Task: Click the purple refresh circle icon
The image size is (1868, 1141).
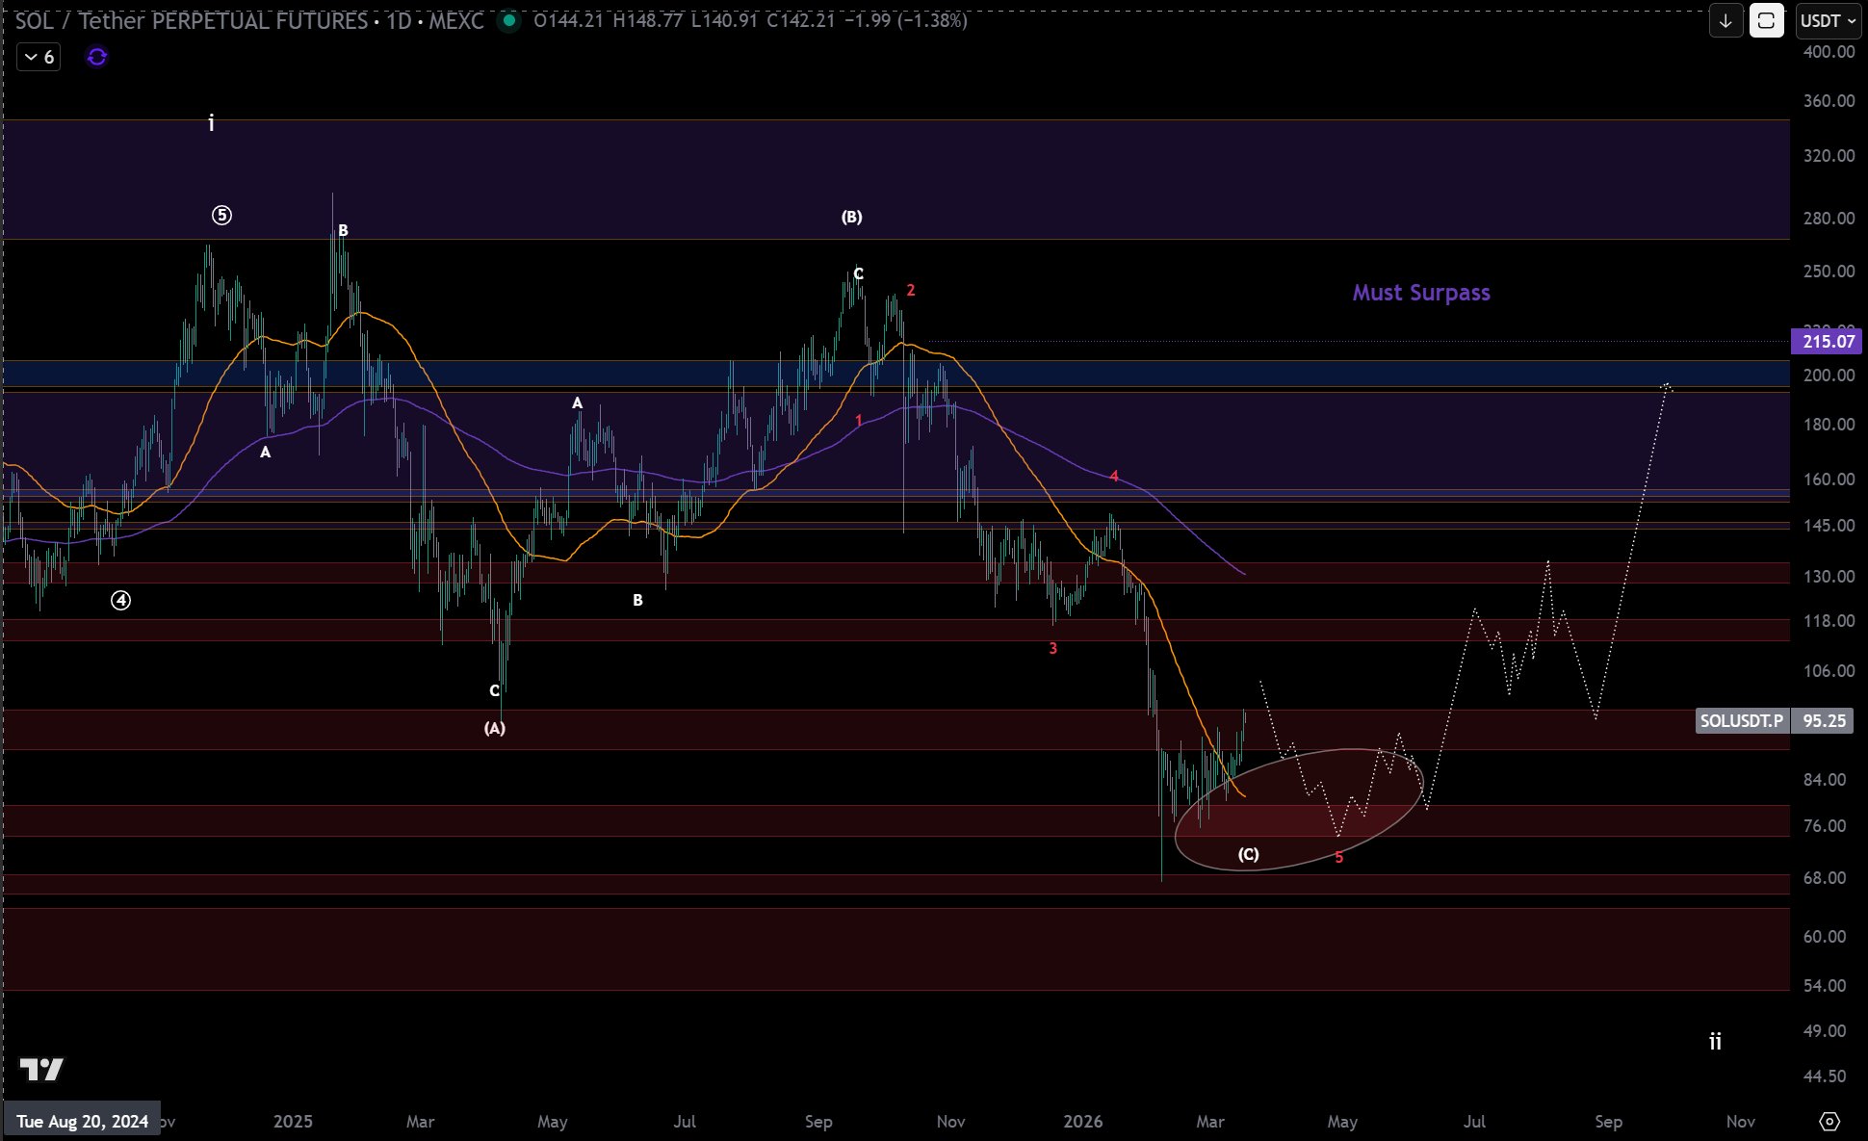Action: (x=97, y=57)
